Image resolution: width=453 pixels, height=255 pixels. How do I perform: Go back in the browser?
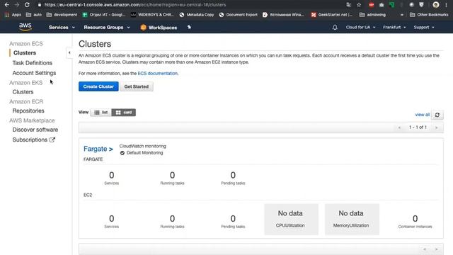pos(6,5)
